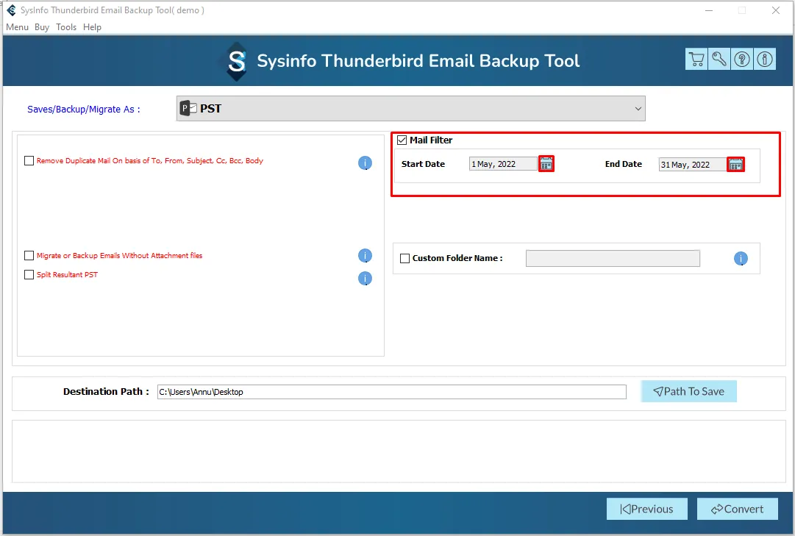
Task: Click the Start Date field showing 1 May, 2022
Action: [503, 164]
